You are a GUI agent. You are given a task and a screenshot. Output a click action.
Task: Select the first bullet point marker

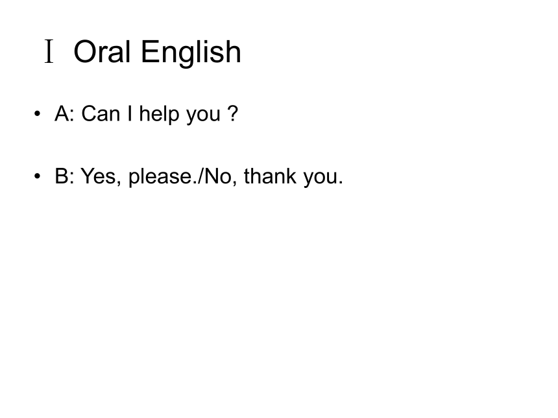38,114
